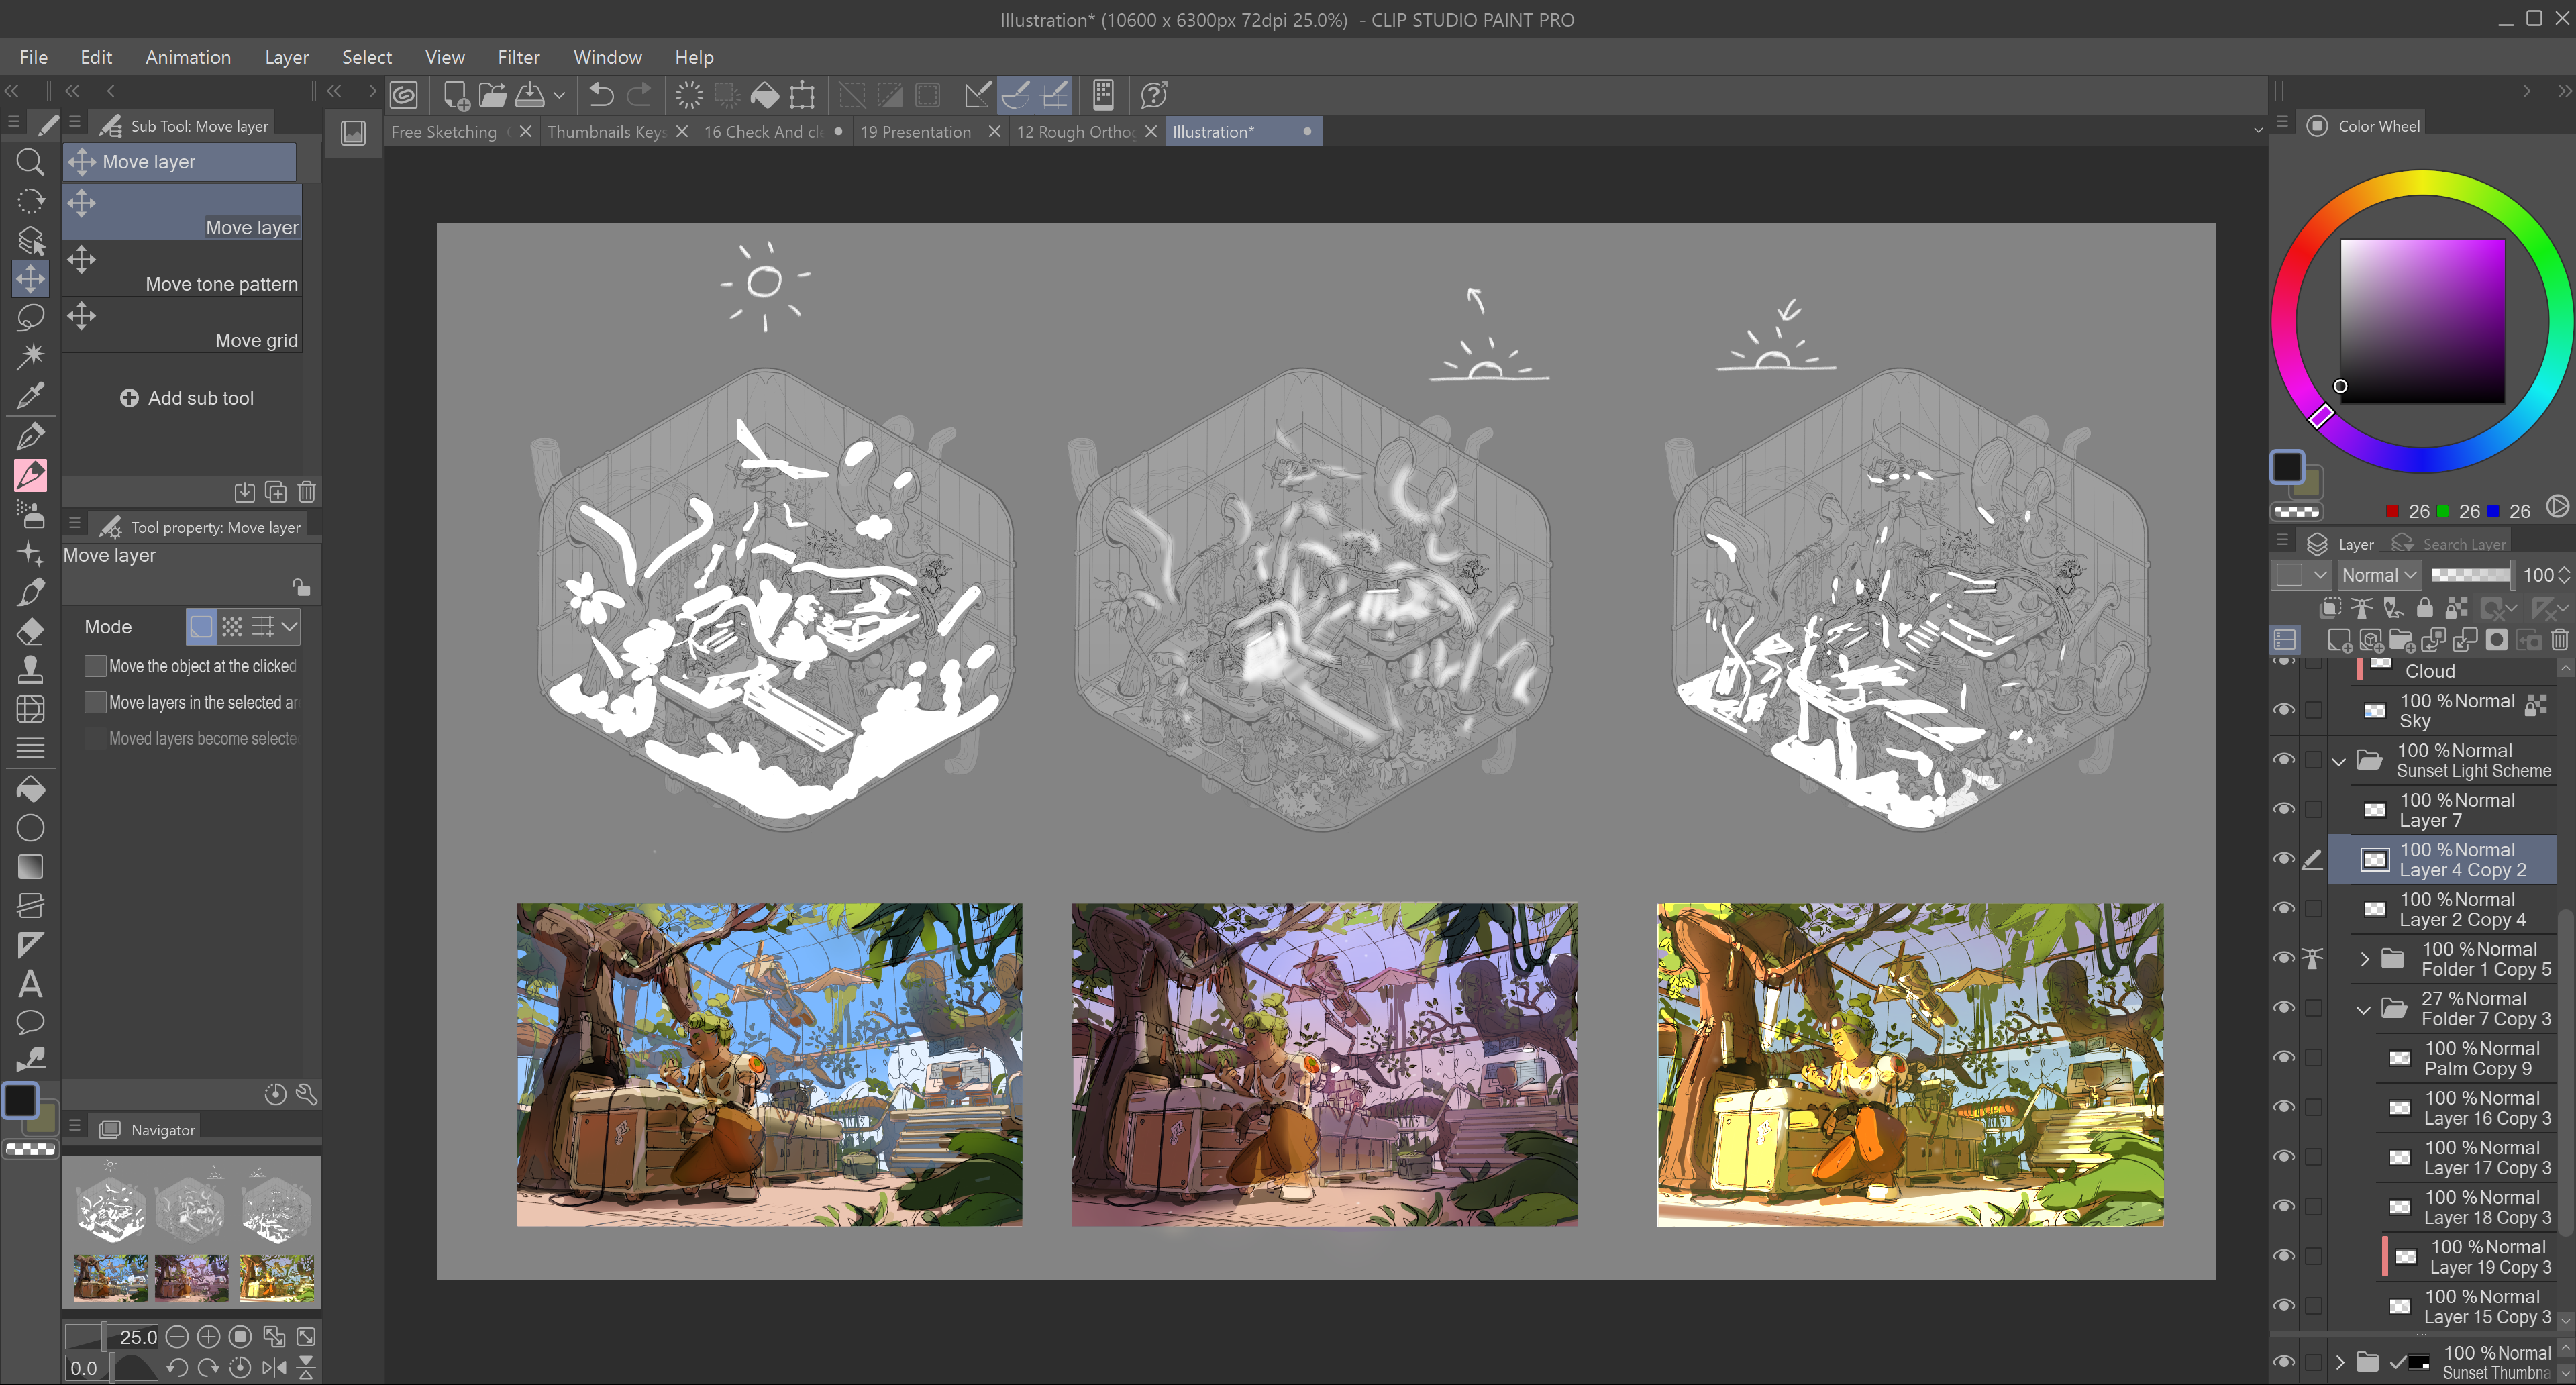The width and height of the screenshot is (2576, 1385).
Task: Toggle visibility of Layer 2 Copy 4
Action: point(2283,908)
